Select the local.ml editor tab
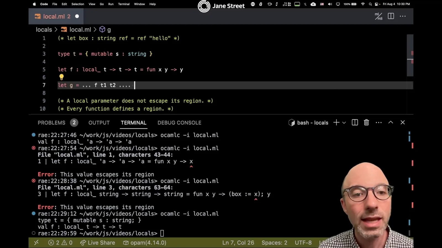The image size is (442, 248). click(56, 16)
